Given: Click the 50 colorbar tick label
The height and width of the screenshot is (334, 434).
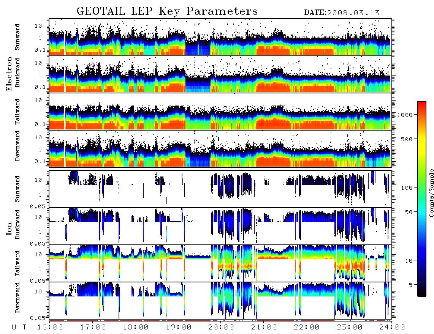Looking at the screenshot, I should (409, 212).
